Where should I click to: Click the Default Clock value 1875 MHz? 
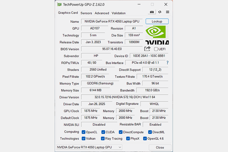pyautogui.click(x=90, y=118)
